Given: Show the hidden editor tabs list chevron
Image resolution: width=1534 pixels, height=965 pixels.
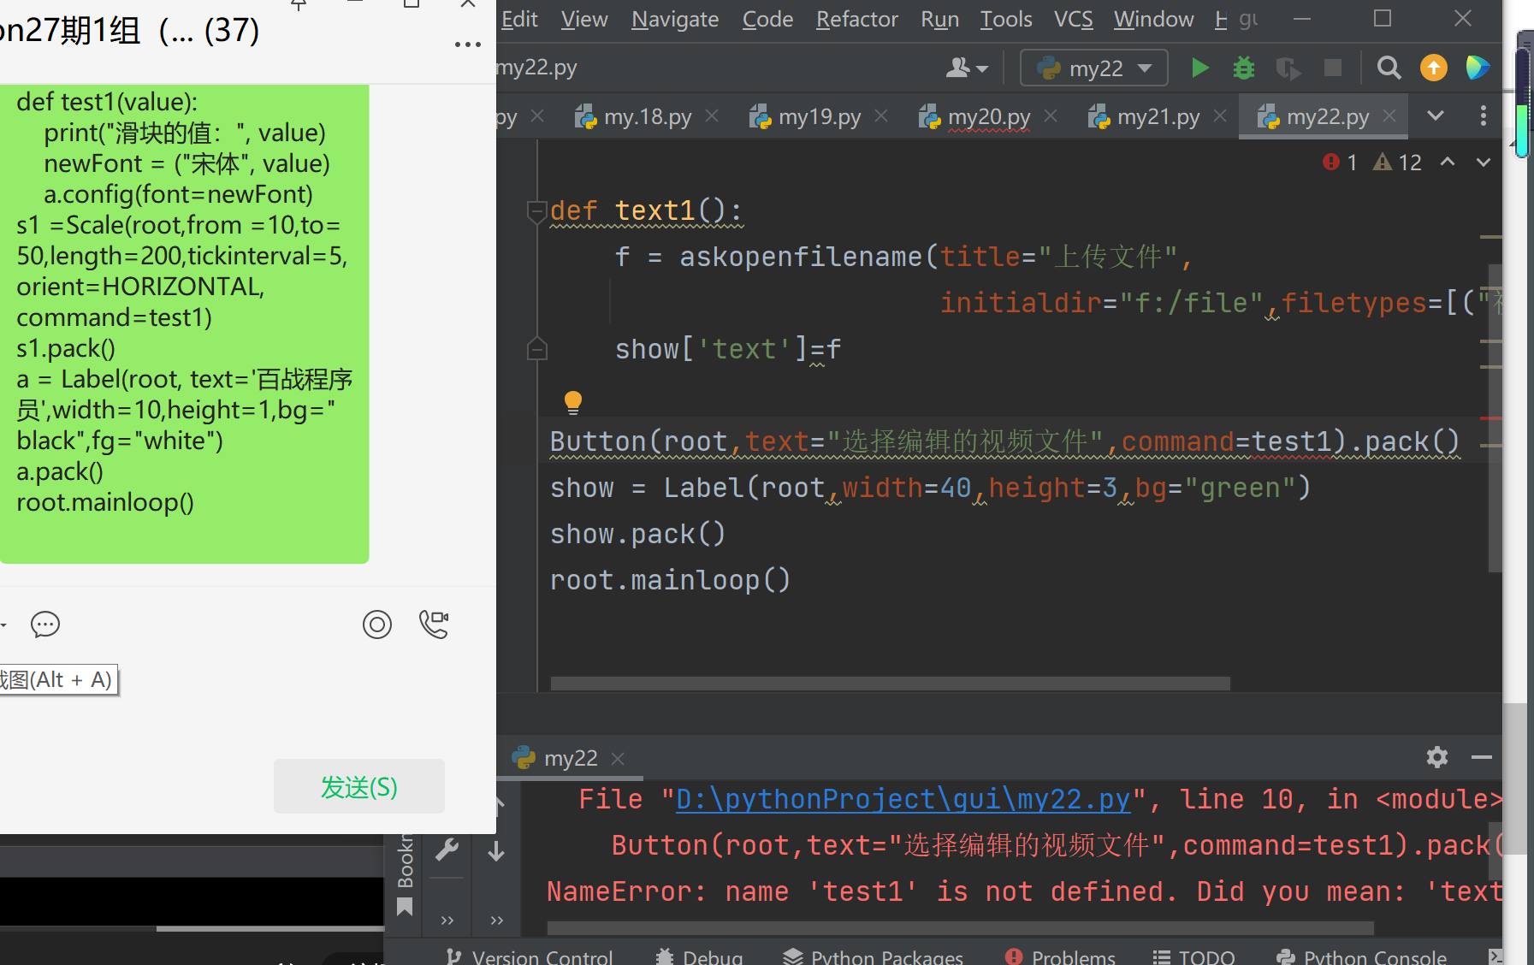Looking at the screenshot, I should 1436,115.
